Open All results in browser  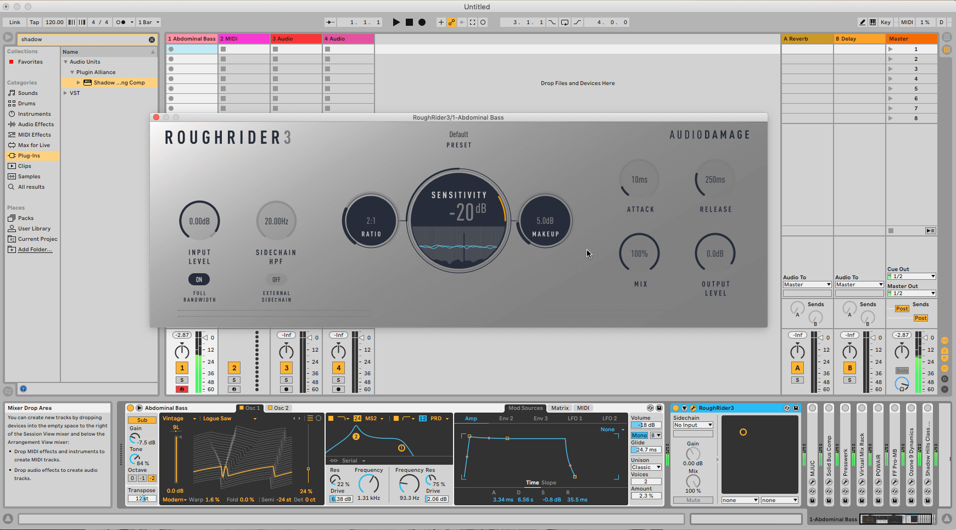[31, 187]
